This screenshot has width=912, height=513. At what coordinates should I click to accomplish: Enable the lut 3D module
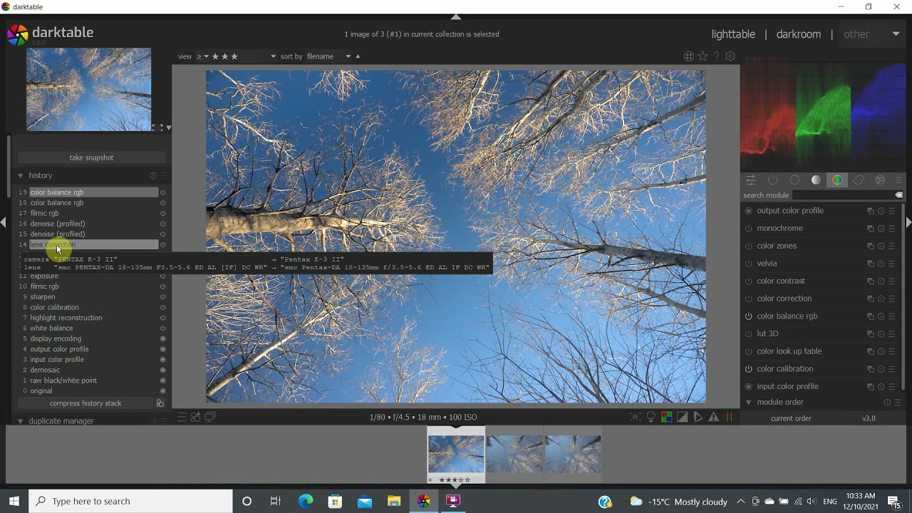(x=748, y=334)
